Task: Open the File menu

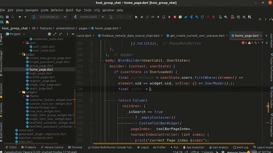Action: tap(3, 10)
